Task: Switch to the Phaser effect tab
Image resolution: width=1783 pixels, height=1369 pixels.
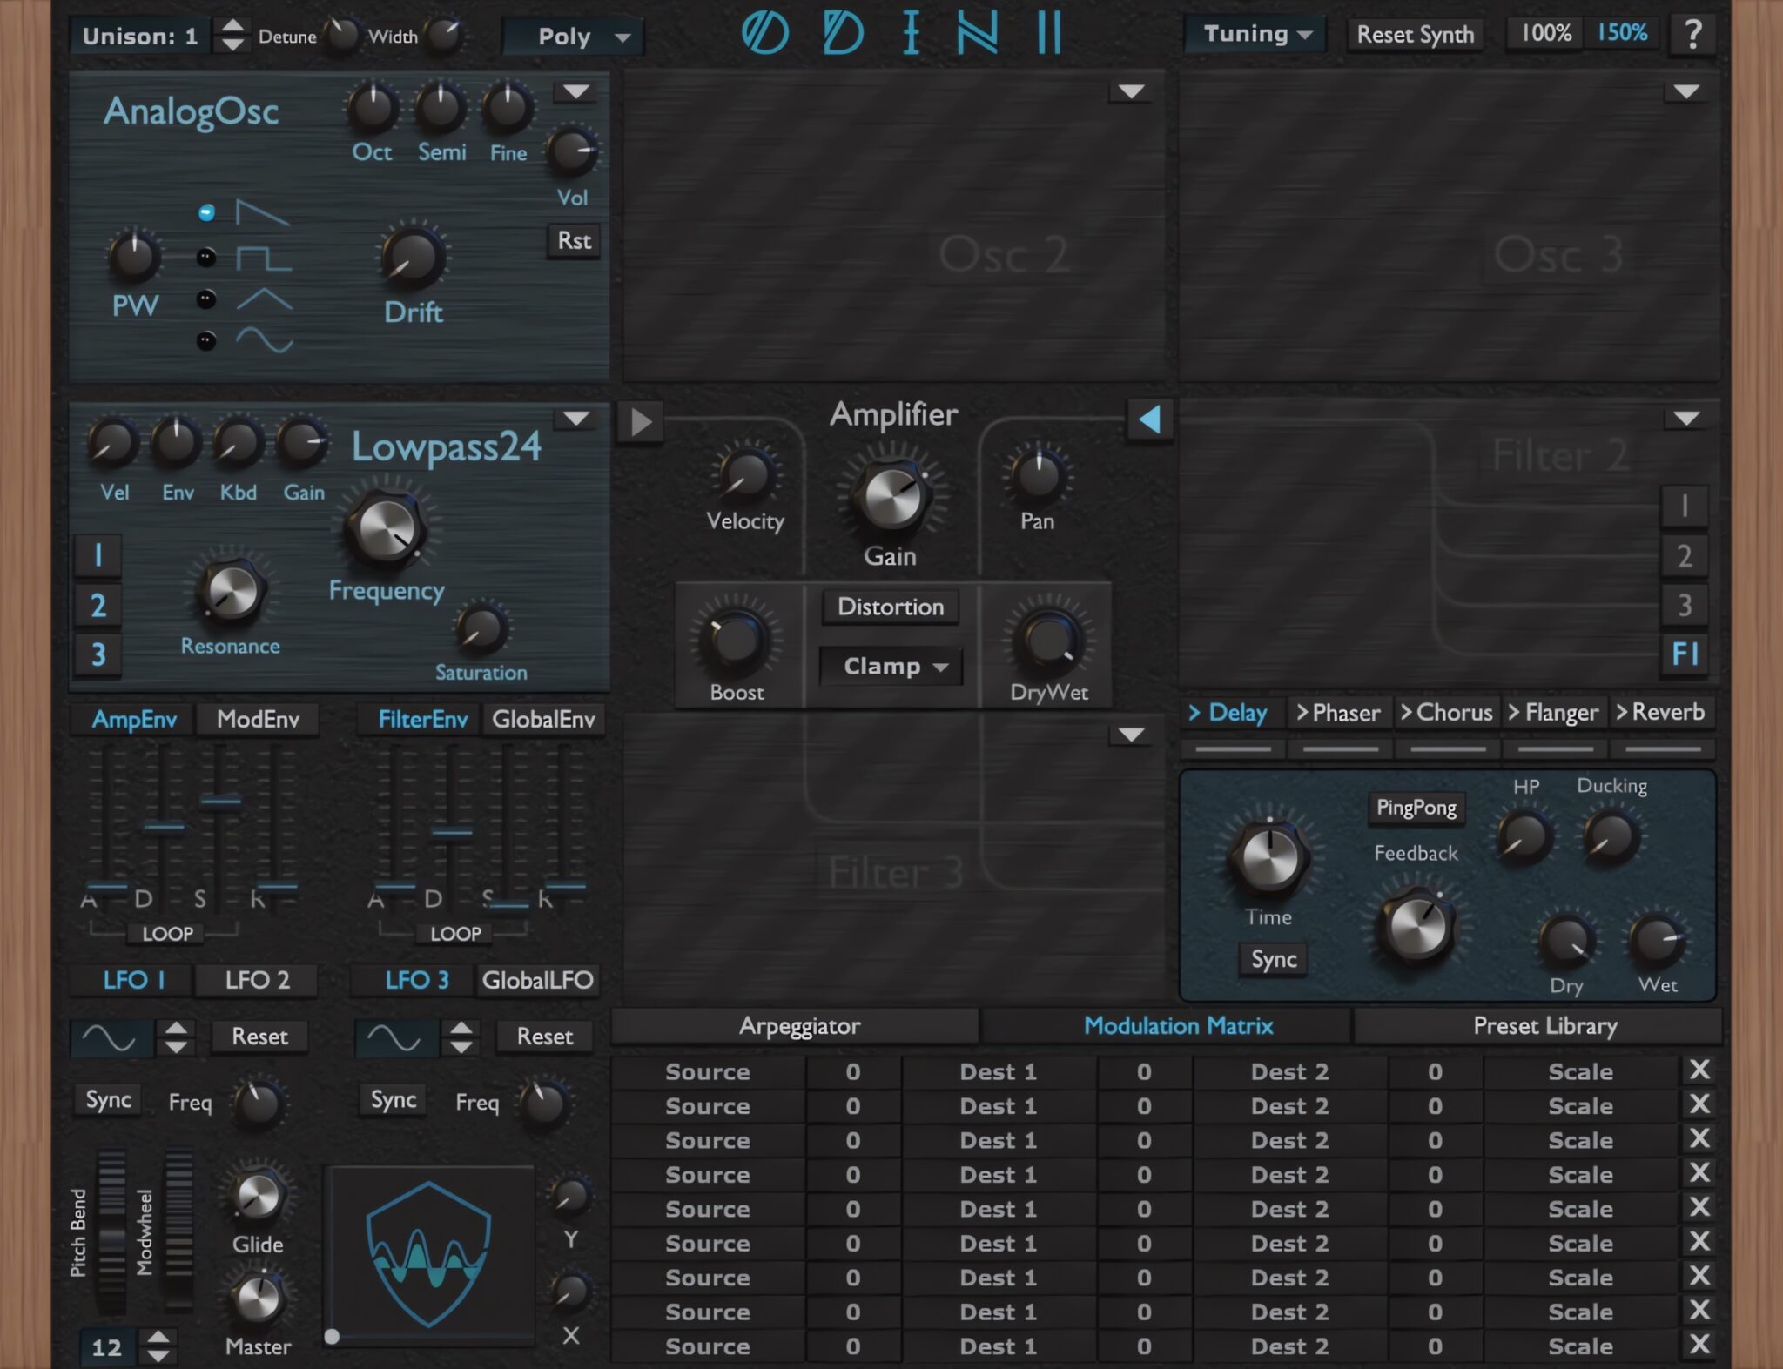Action: pyautogui.click(x=1340, y=712)
